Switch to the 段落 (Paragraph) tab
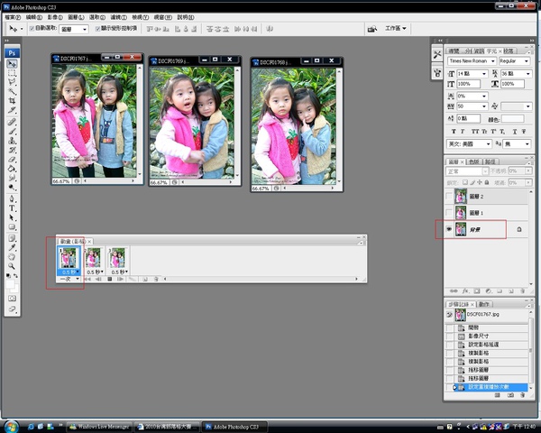The width and height of the screenshot is (541, 433). point(509,51)
